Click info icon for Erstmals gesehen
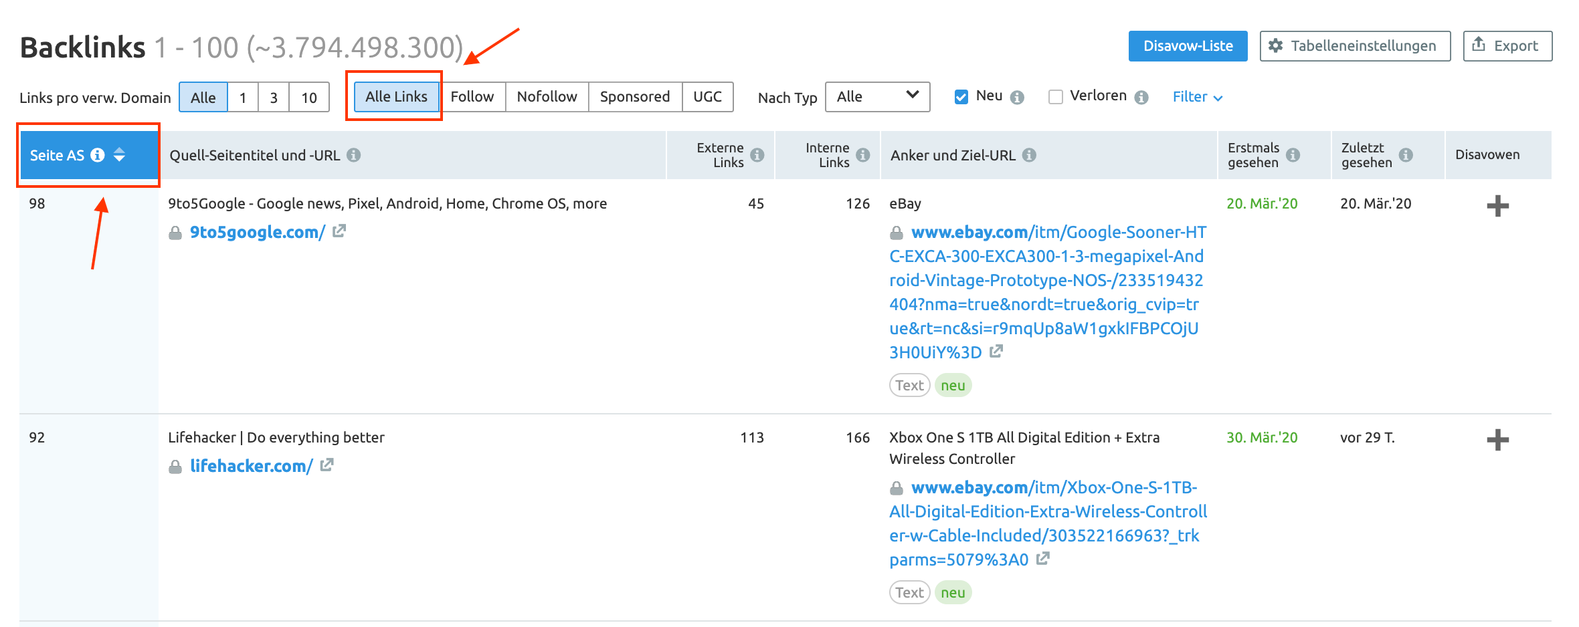1579x627 pixels. pyautogui.click(x=1293, y=155)
